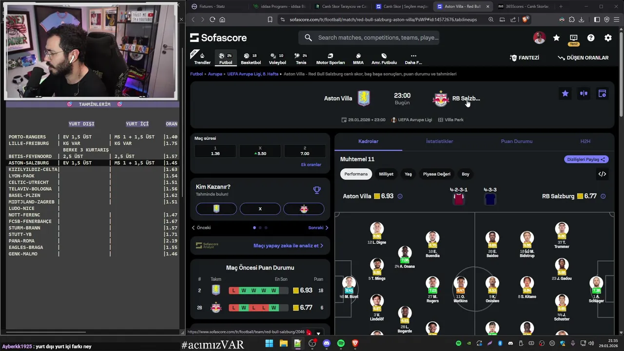
Task: Open the Voleybol sport category
Action: [x=277, y=58]
